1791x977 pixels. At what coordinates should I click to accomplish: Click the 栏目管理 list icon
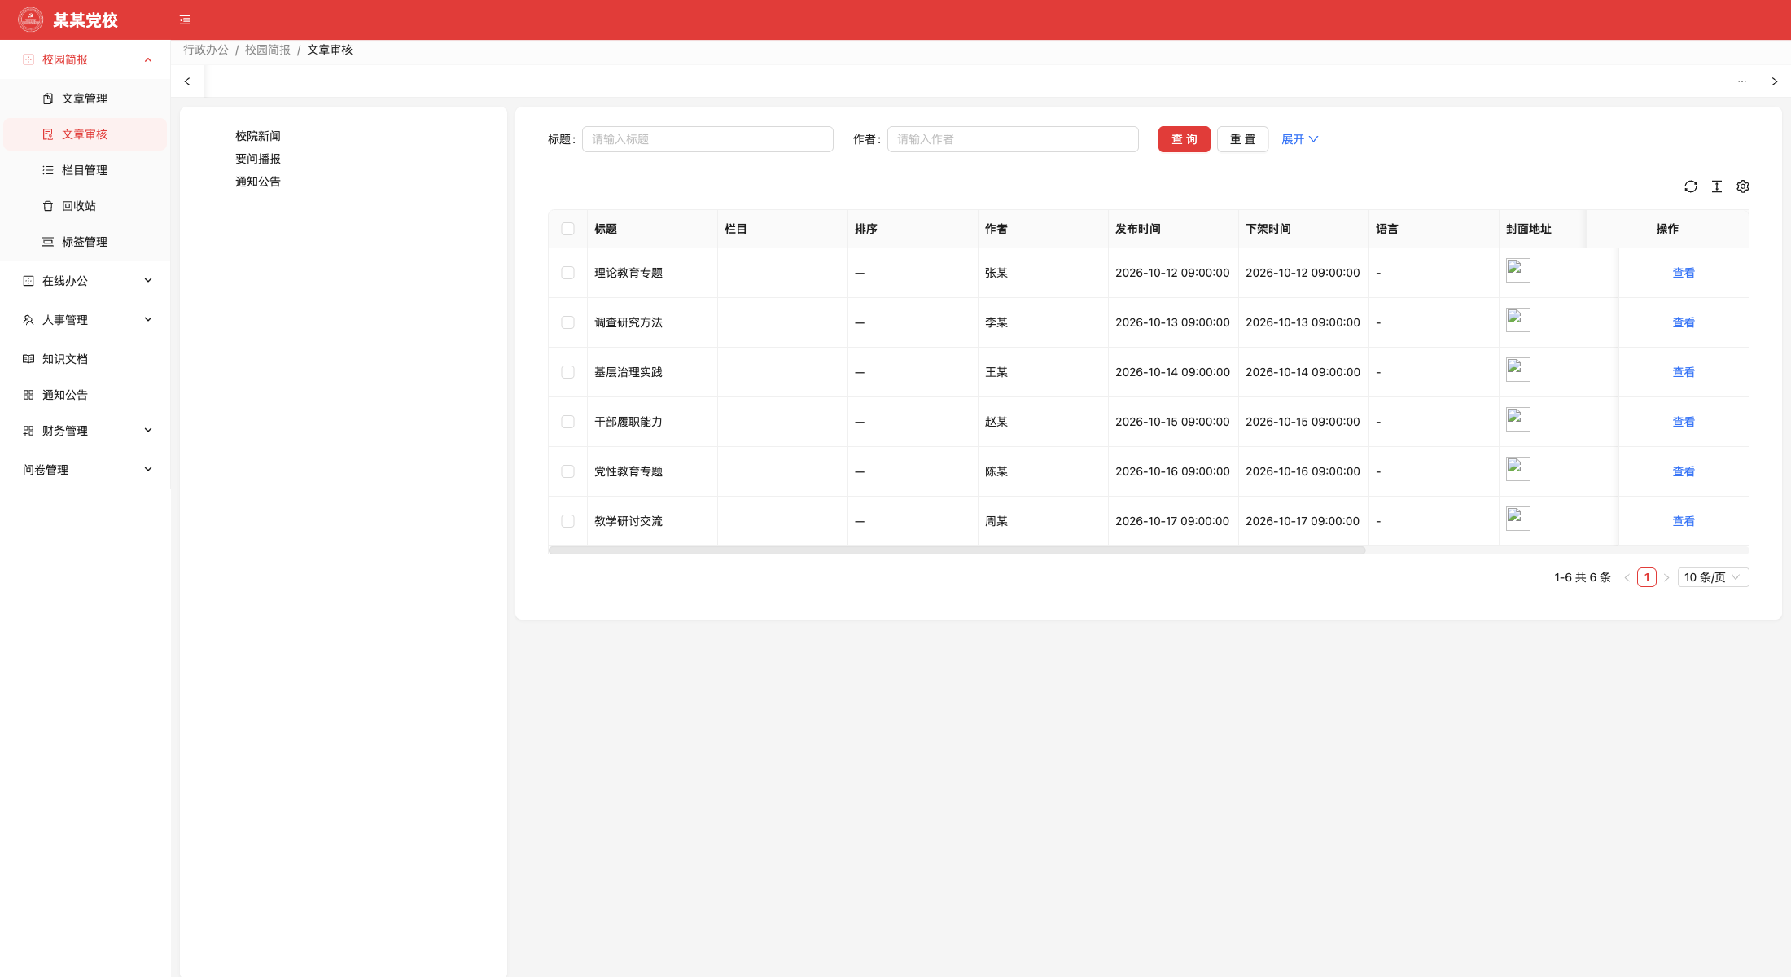pos(48,170)
